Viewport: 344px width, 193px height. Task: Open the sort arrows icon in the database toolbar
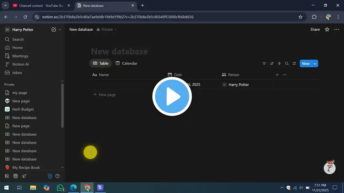coord(272,64)
